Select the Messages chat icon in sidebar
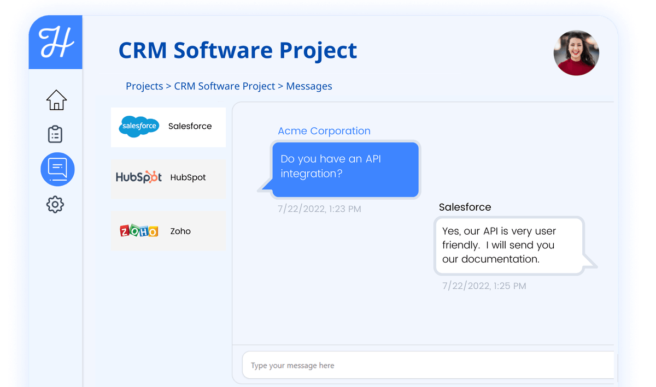Viewport: 656px width, 387px height. pyautogui.click(x=57, y=169)
